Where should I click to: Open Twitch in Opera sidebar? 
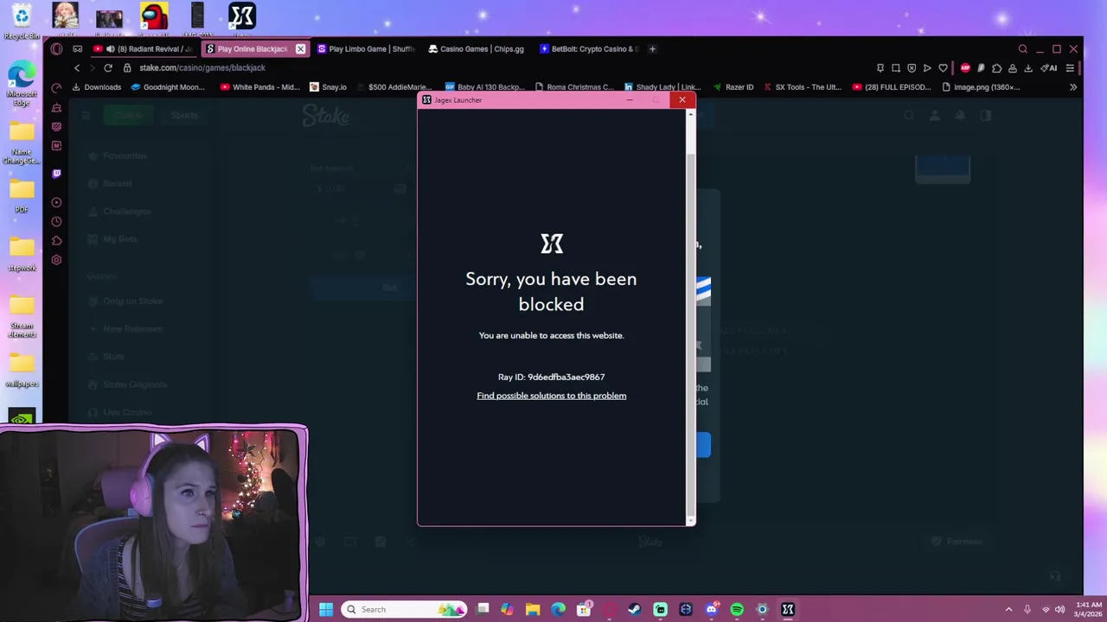pyautogui.click(x=56, y=174)
